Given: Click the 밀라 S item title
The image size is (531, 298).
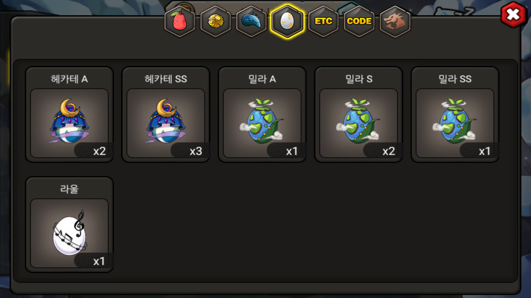Looking at the screenshot, I should (359, 79).
